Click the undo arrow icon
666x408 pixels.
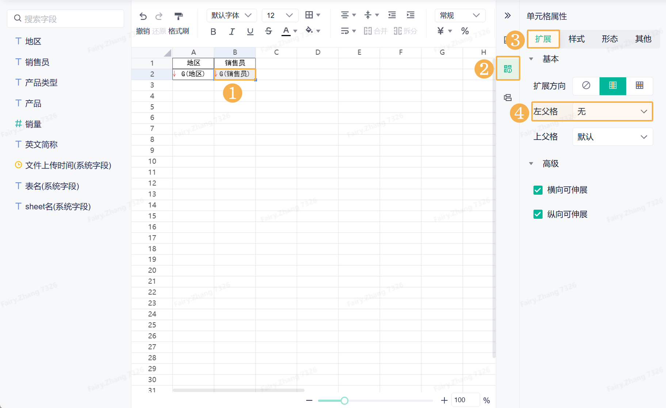(143, 16)
